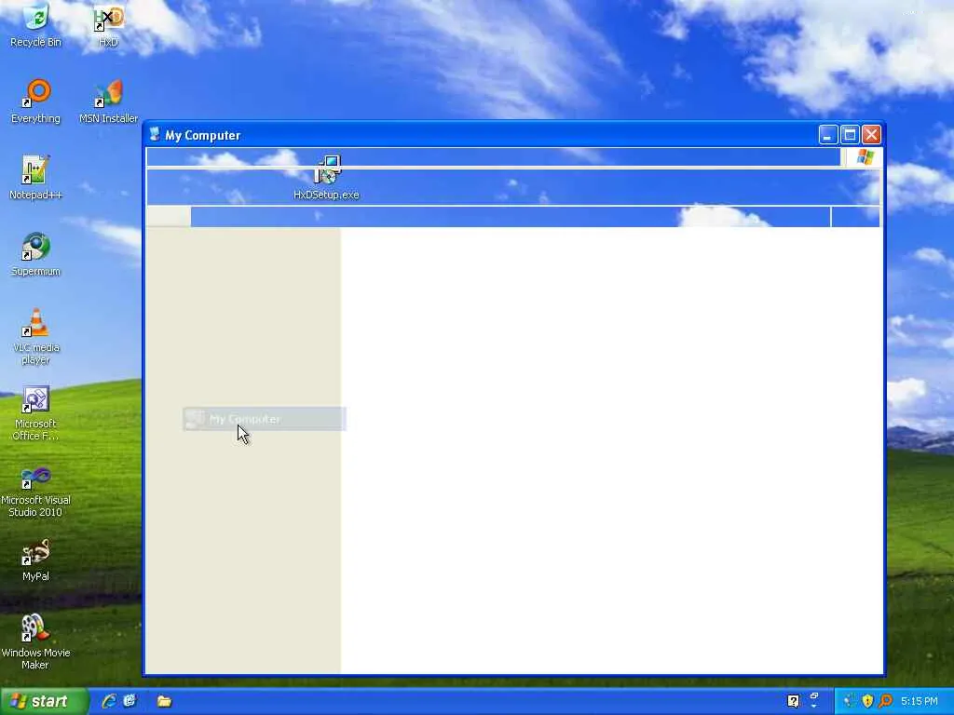Open the Start menu
Screen dimensions: 954x715
click(44, 701)
